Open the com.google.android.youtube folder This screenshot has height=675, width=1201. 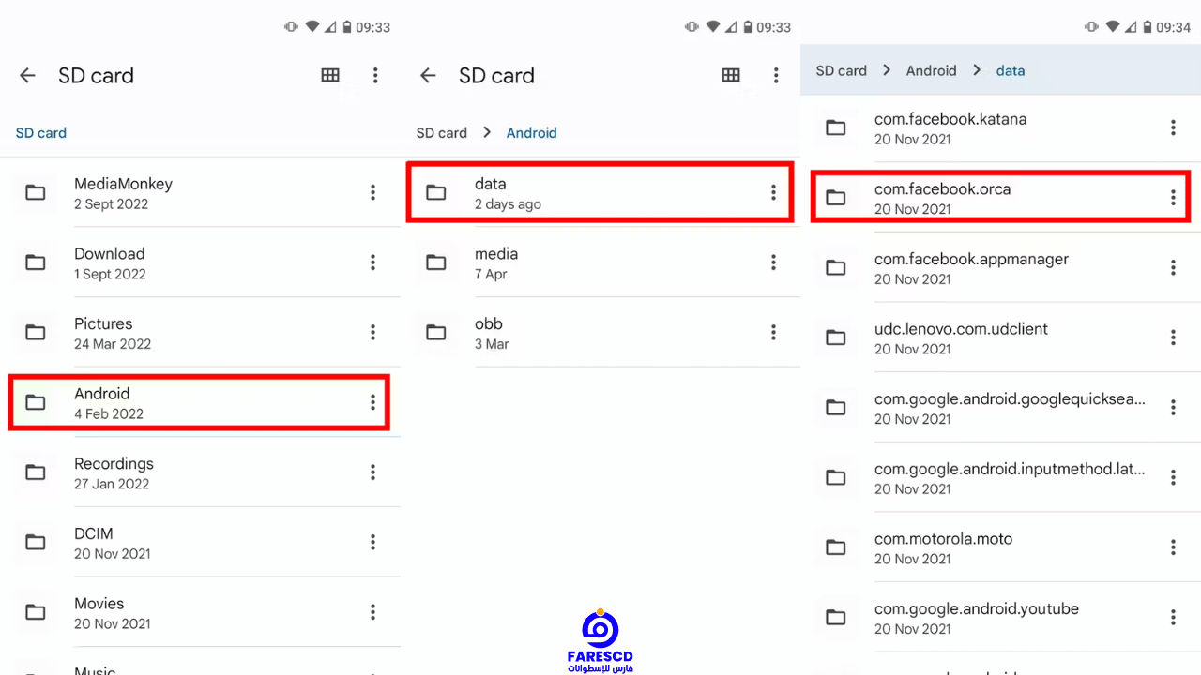[1000, 617]
